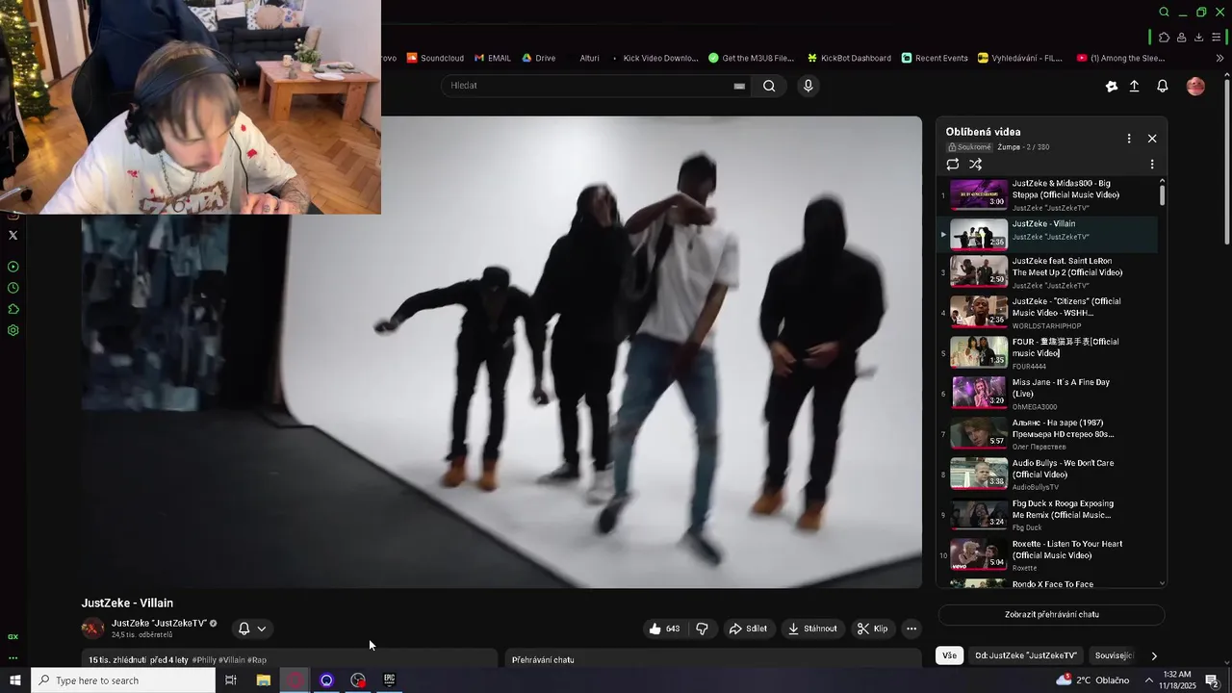Toggle playlist shuffle button
1232x693 pixels.
(x=975, y=165)
